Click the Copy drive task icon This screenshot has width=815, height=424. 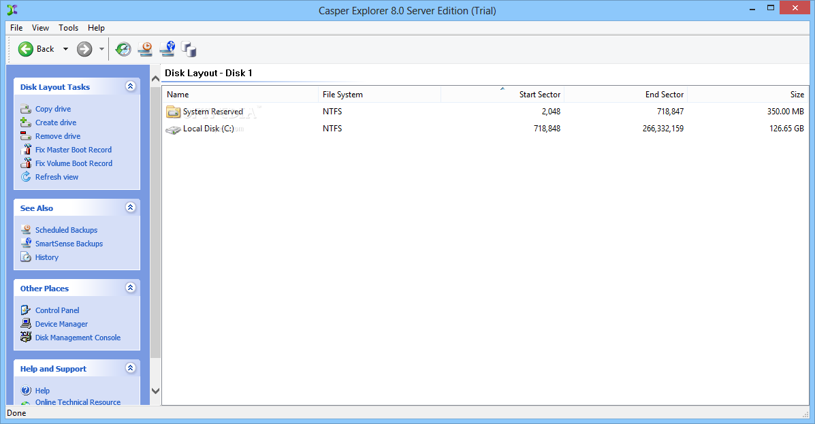26,109
